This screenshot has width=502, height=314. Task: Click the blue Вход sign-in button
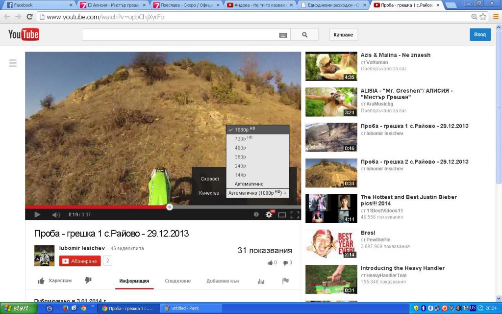[480, 35]
